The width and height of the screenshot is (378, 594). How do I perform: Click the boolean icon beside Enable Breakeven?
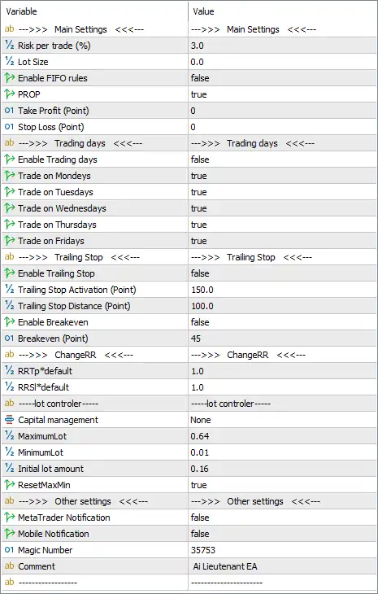(9, 322)
